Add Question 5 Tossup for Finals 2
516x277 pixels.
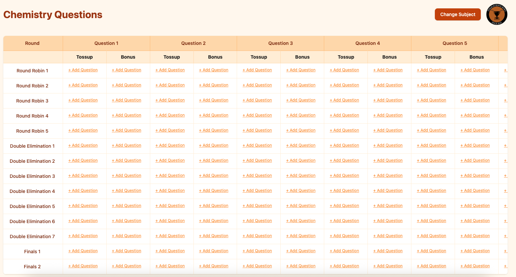[x=432, y=266]
